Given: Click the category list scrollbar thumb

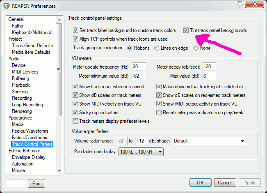Looking at the screenshot, I should [x=59, y=70].
